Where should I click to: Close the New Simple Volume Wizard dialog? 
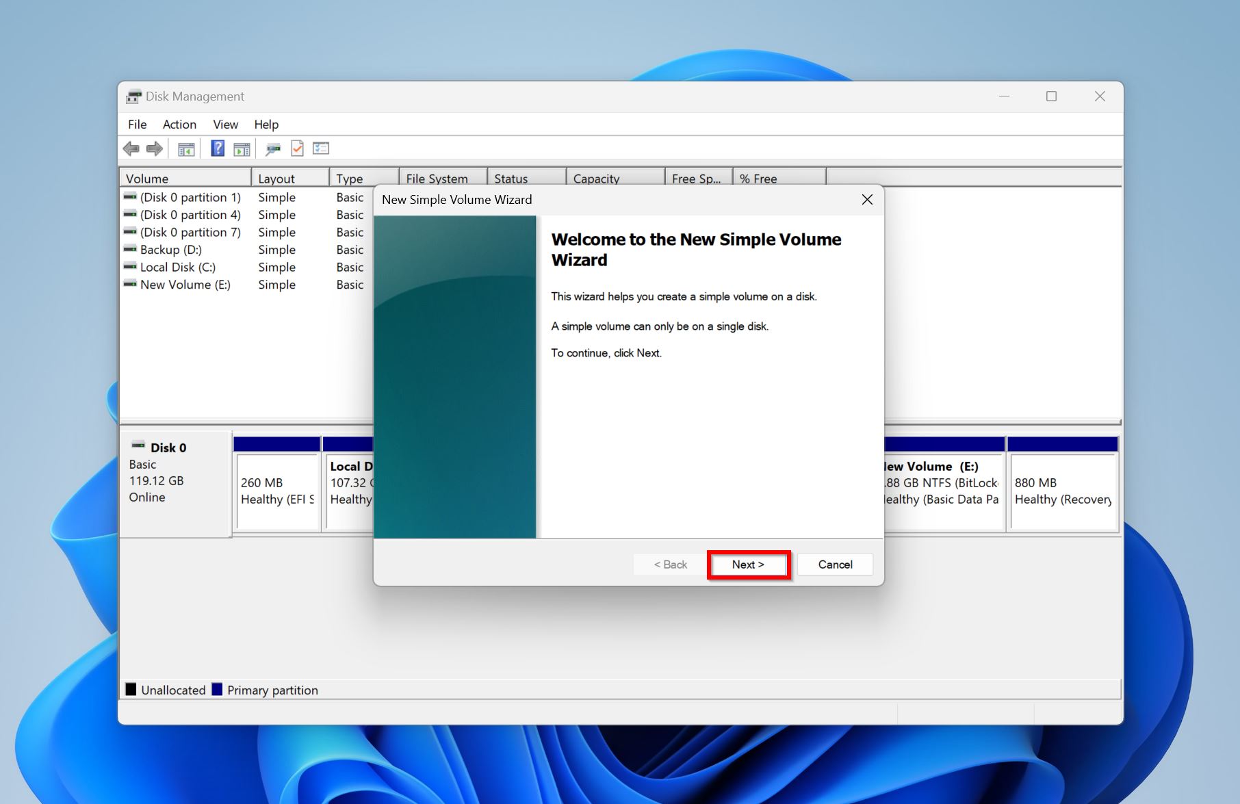coord(867,199)
